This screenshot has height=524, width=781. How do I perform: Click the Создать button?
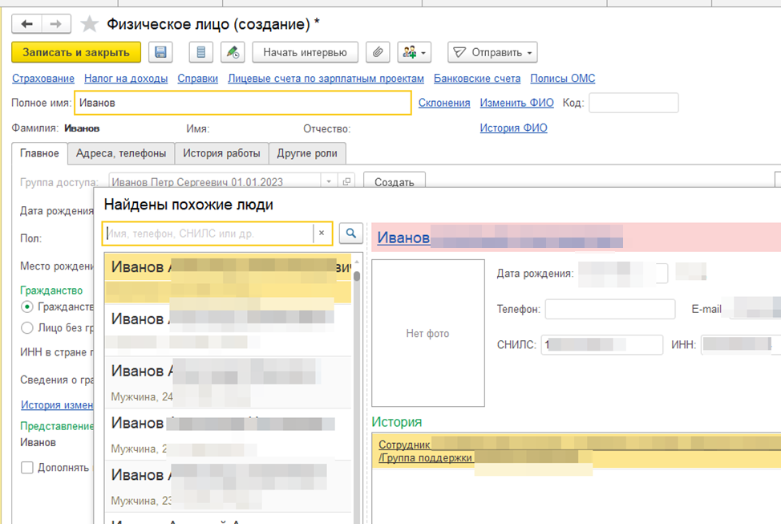click(395, 181)
